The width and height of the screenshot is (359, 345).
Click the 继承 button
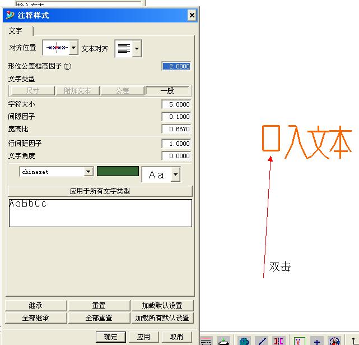click(36, 306)
